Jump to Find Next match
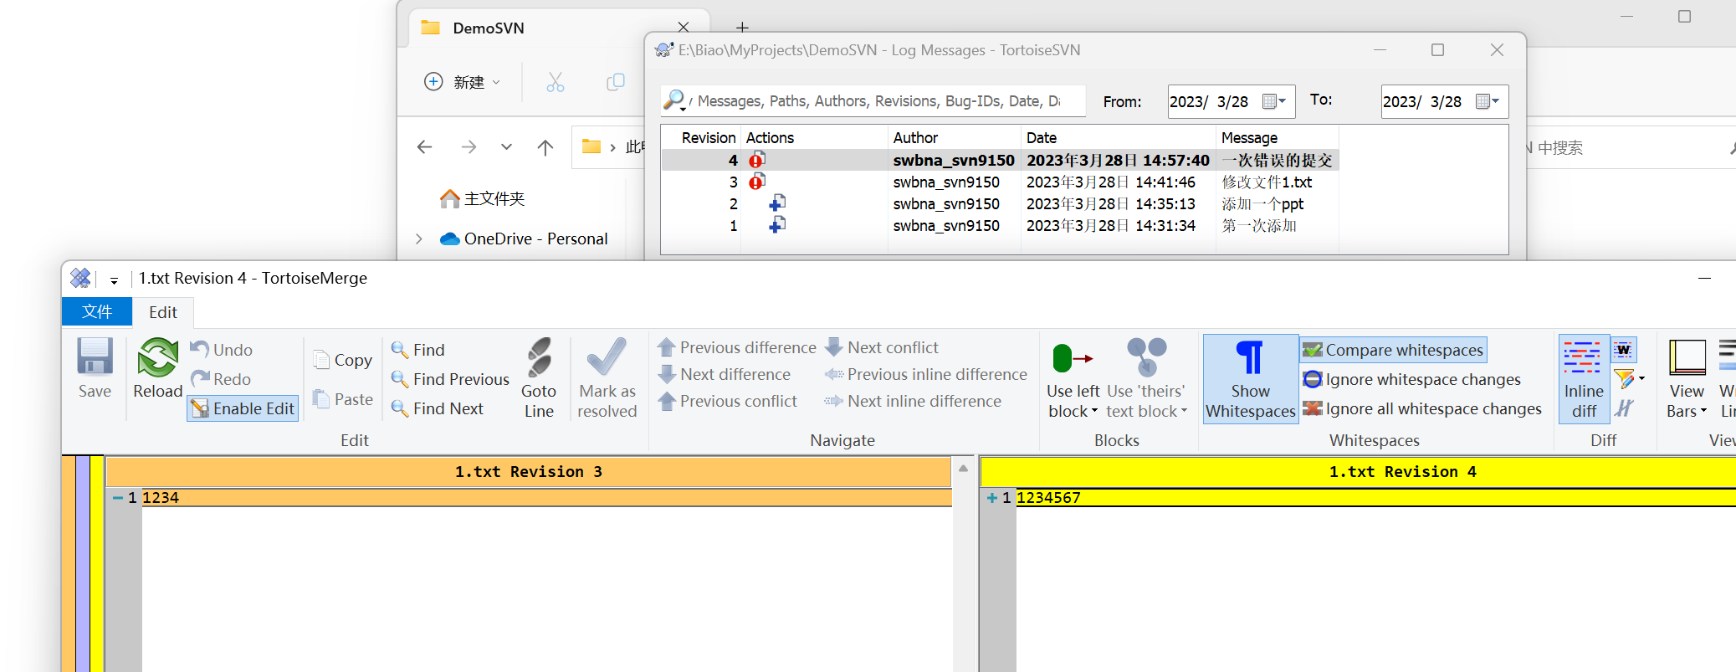This screenshot has width=1736, height=672. pyautogui.click(x=437, y=408)
